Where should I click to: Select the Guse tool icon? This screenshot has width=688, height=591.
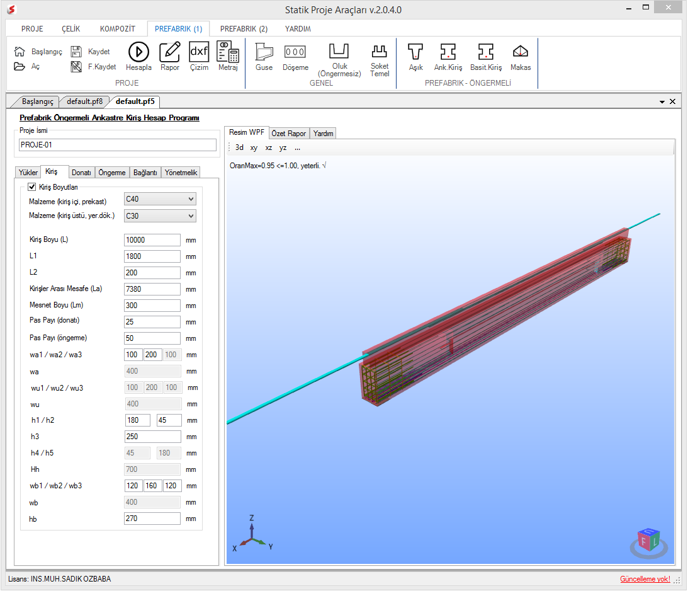point(264,52)
